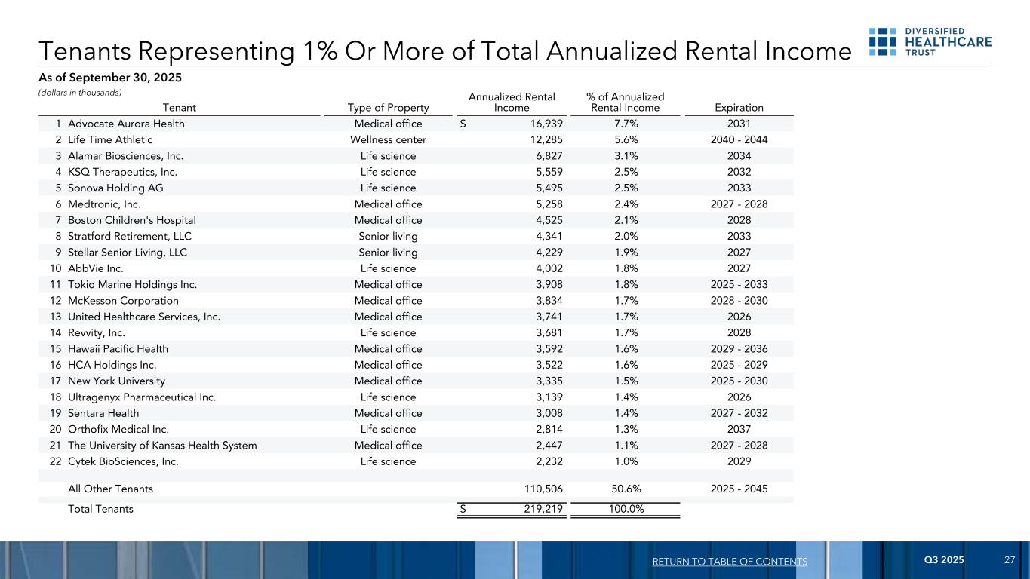
Task: Select the As of September 30, 2025 subtitle
Action: [x=111, y=78]
